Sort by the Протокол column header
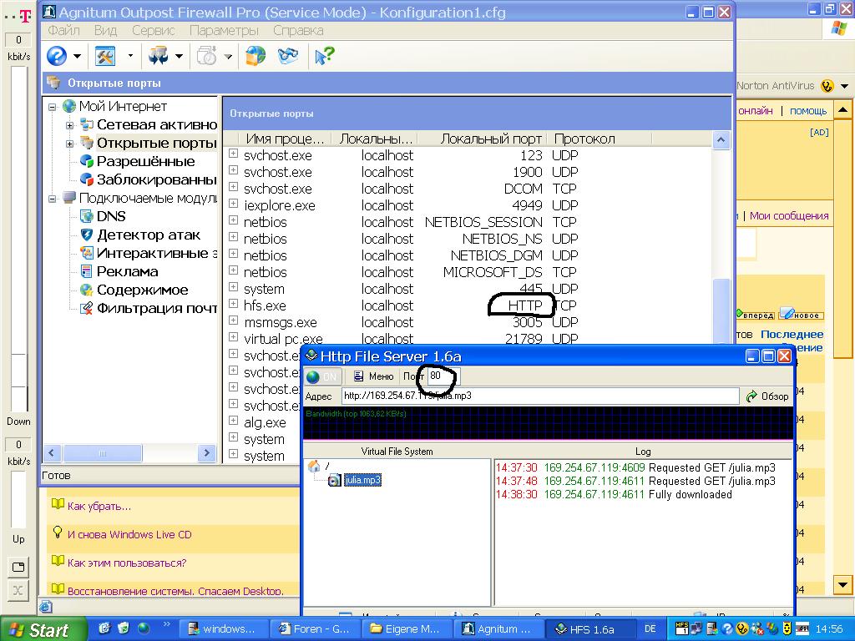This screenshot has width=855, height=641. (x=600, y=139)
